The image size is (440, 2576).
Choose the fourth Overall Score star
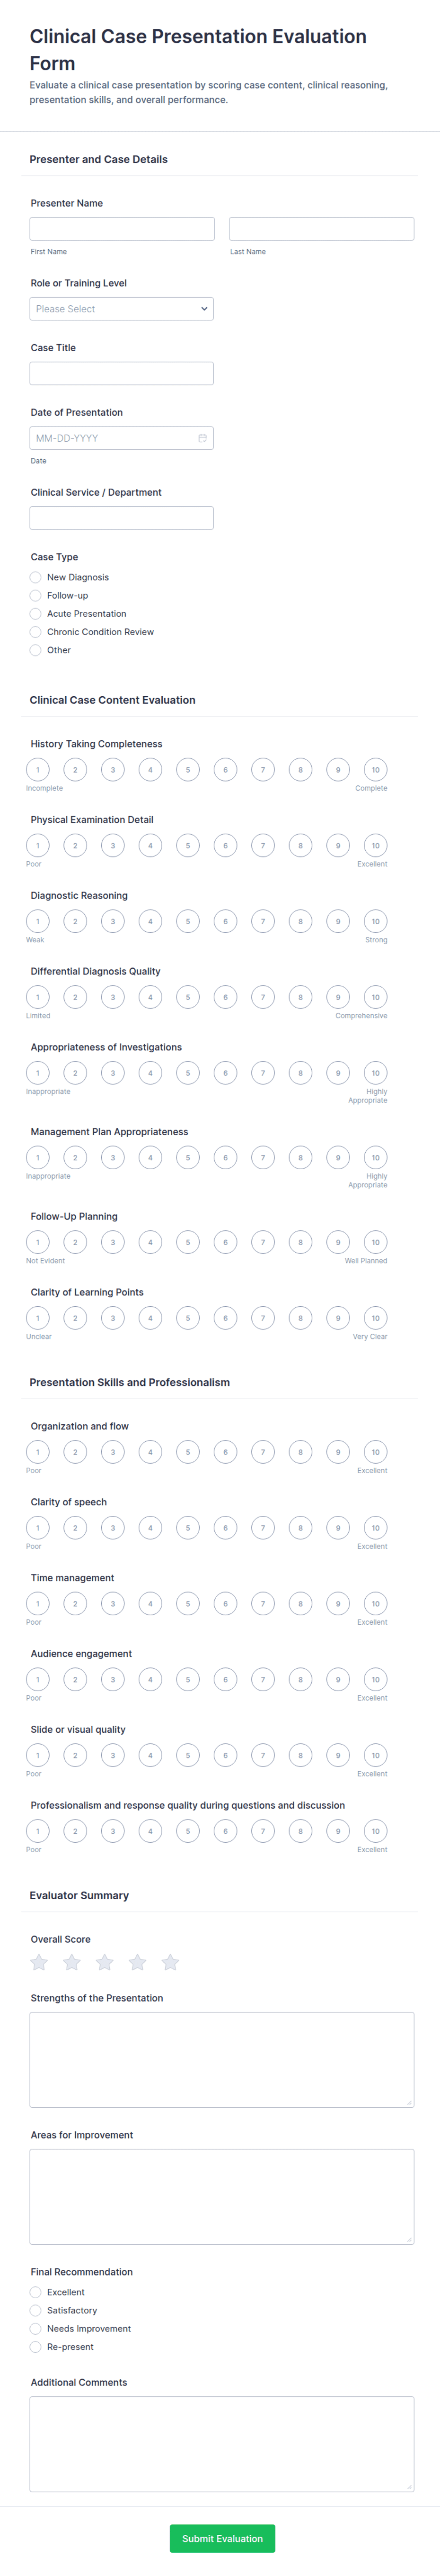[x=138, y=1962]
